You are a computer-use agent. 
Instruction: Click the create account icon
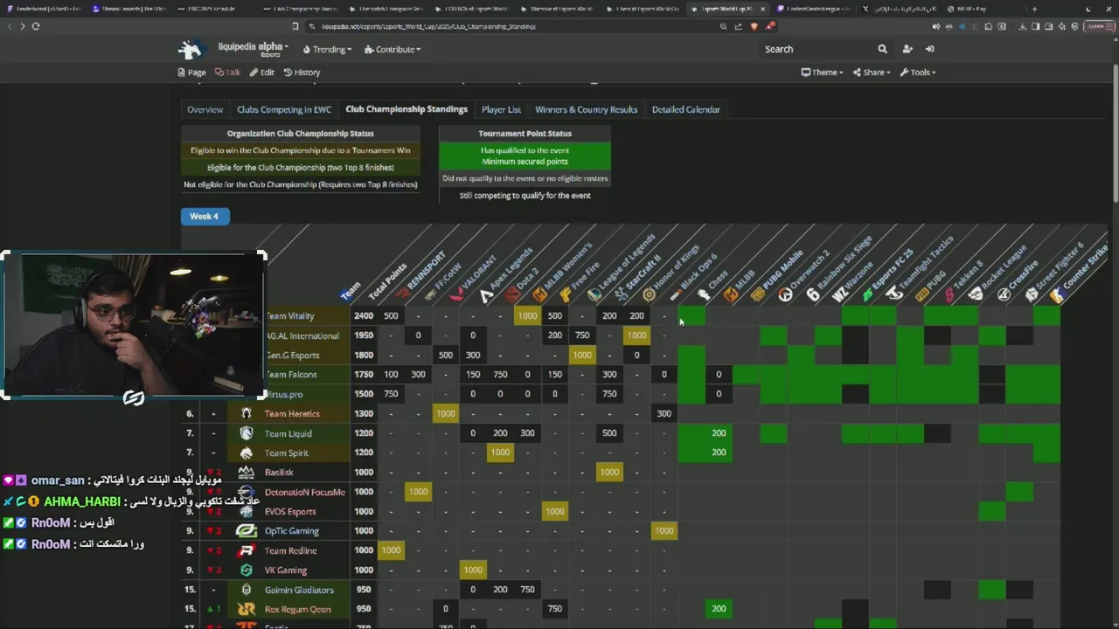[907, 49]
